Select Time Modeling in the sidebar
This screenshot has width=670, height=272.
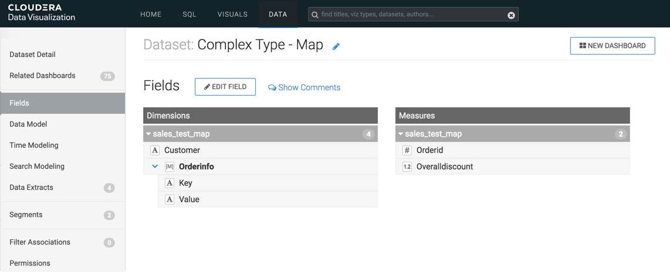click(34, 145)
